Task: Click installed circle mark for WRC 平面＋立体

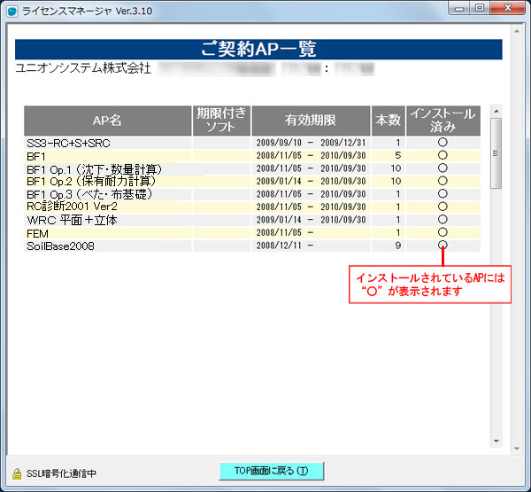Action: click(x=443, y=220)
